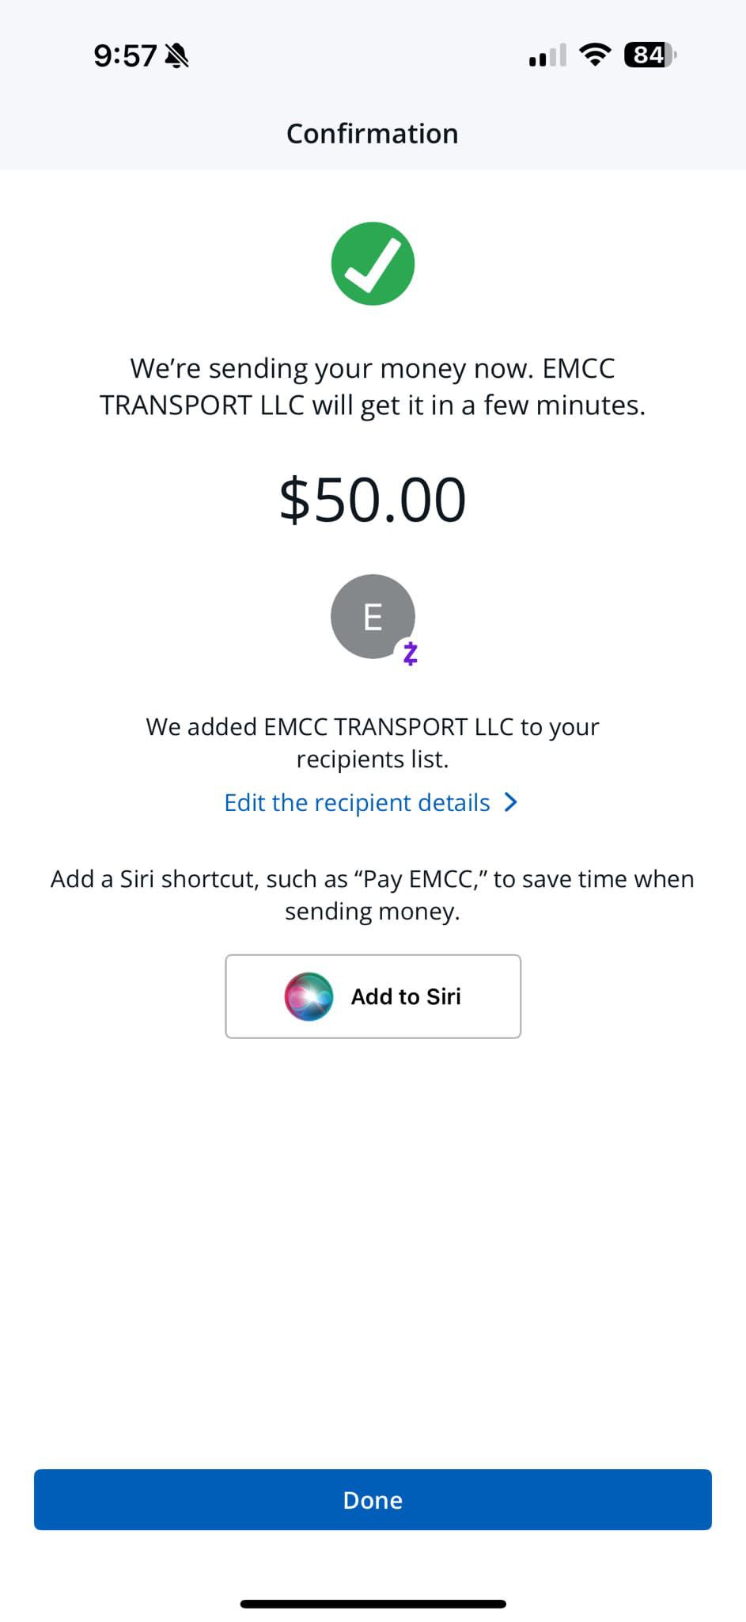Tap the "We're sending your money now" message

pyautogui.click(x=373, y=386)
